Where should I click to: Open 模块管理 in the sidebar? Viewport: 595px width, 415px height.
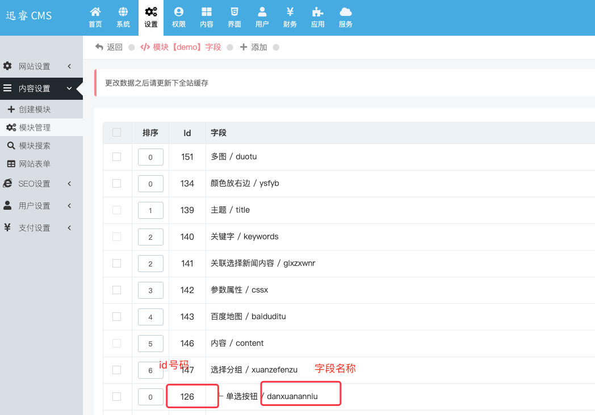click(41, 128)
